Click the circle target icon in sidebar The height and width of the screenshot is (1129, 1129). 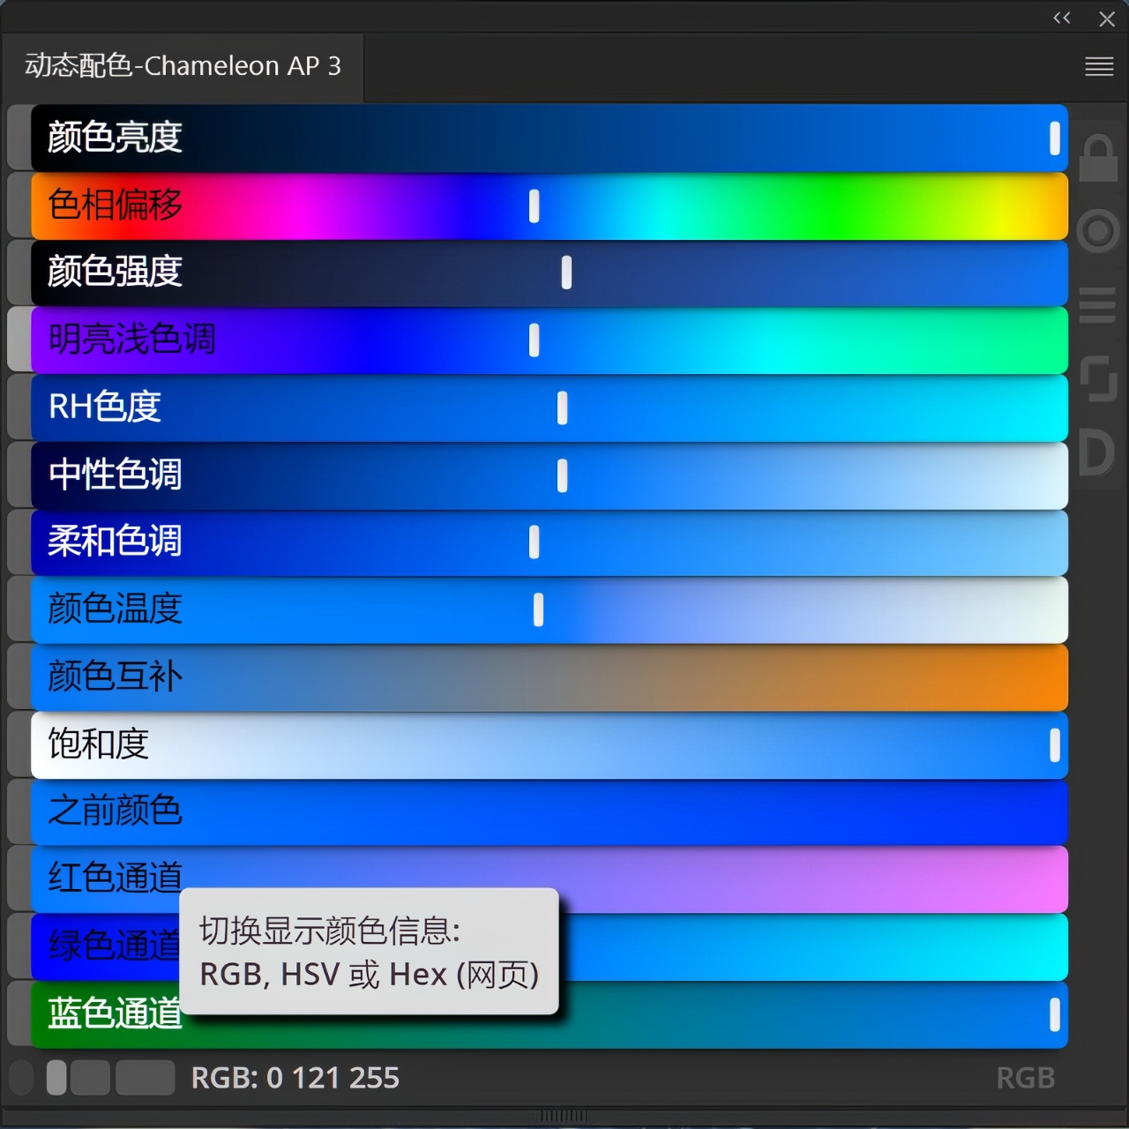tap(1097, 231)
